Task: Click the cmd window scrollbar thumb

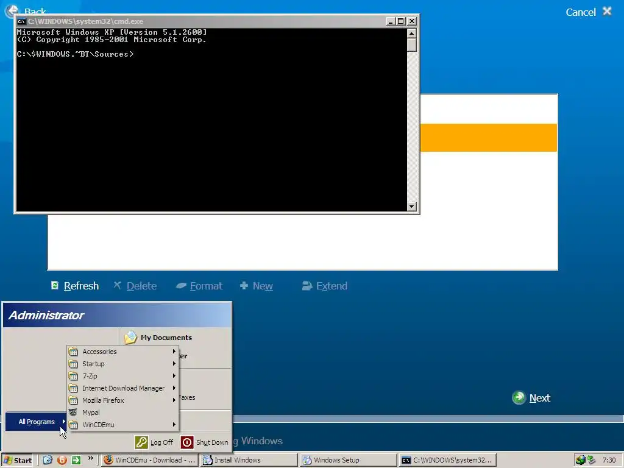Action: coord(412,45)
